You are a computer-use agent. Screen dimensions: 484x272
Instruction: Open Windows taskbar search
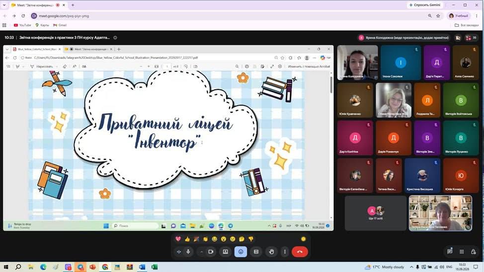click(x=18, y=267)
